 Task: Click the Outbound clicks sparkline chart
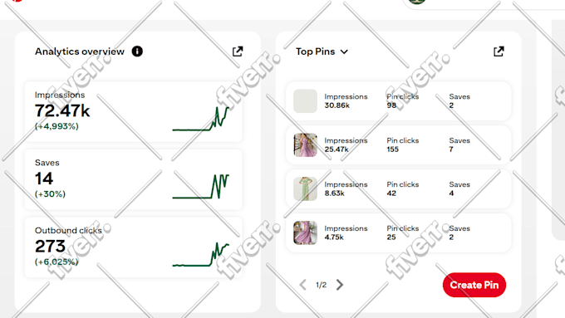[x=201, y=255]
